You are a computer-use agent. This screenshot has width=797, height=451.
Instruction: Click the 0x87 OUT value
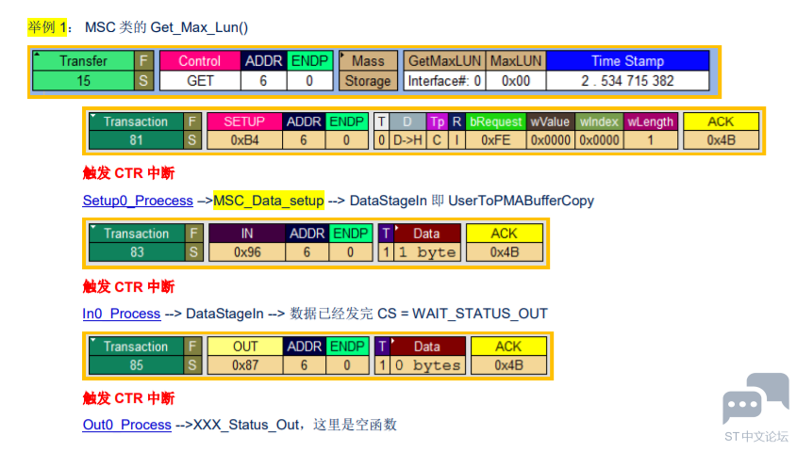coord(245,365)
